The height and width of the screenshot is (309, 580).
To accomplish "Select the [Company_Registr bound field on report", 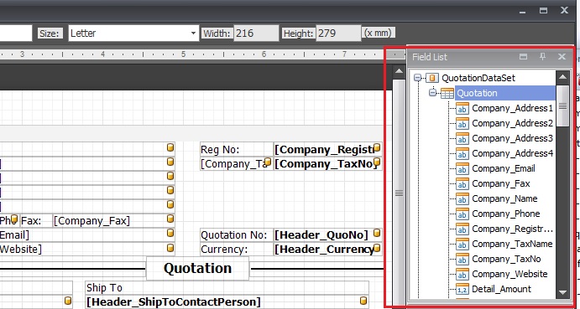I will [x=327, y=150].
